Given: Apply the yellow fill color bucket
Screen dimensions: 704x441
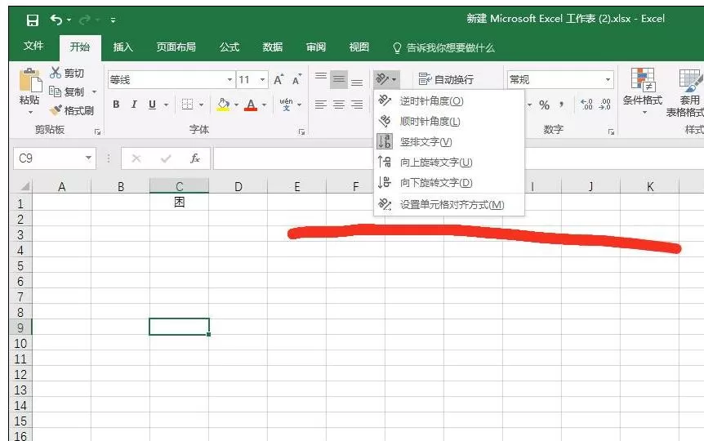Looking at the screenshot, I should [x=223, y=105].
